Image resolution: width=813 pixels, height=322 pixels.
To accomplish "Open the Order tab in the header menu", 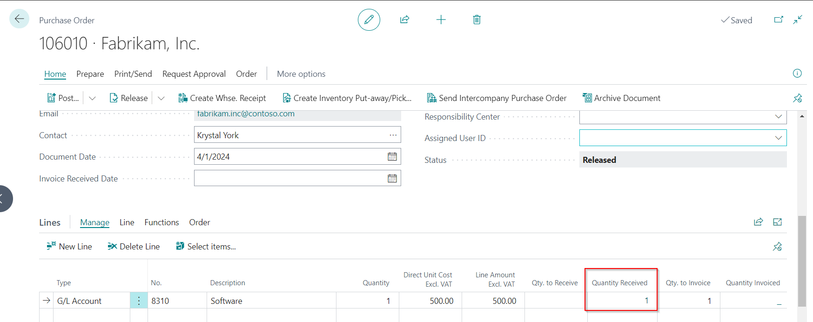I will click(x=246, y=74).
